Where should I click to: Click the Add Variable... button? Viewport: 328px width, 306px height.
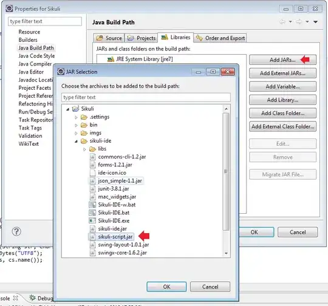click(282, 87)
